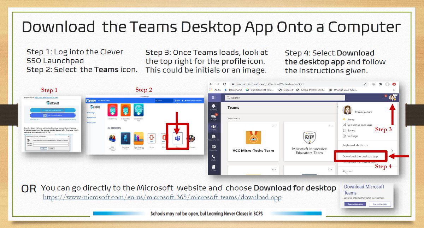Screen dimensions: 424x228
Task: Open Files in the Teams sidebar
Action: [213, 168]
